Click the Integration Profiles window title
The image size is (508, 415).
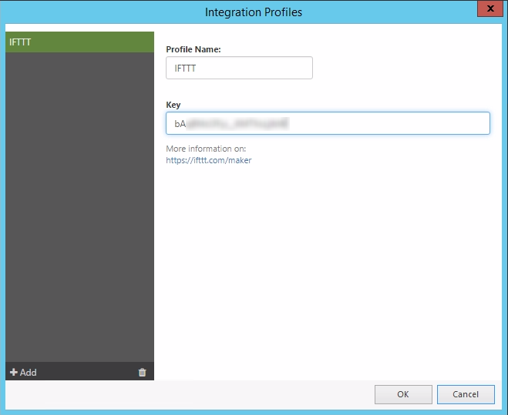254,12
